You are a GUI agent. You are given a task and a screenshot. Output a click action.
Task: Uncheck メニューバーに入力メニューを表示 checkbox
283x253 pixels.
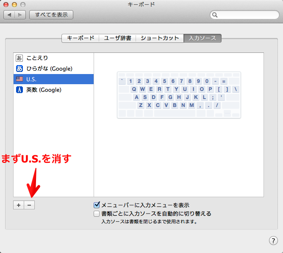(x=97, y=205)
